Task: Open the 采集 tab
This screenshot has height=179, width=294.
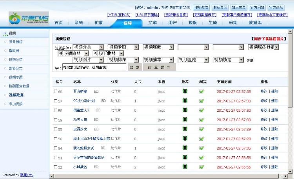Action: coord(233,23)
